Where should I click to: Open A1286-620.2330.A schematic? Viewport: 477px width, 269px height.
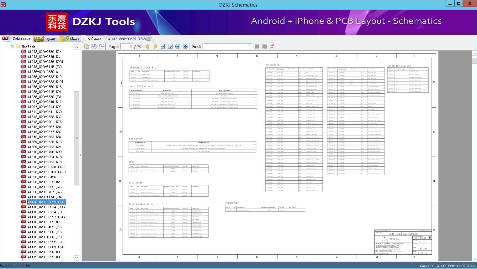(43, 72)
